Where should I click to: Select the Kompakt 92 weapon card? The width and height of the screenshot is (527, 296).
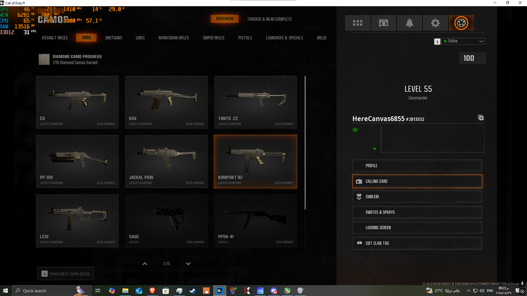255,162
